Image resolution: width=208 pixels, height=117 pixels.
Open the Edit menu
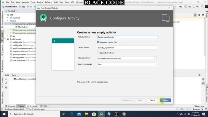[12, 2]
